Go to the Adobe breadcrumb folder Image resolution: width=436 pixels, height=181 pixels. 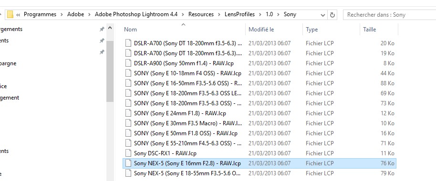click(x=76, y=14)
